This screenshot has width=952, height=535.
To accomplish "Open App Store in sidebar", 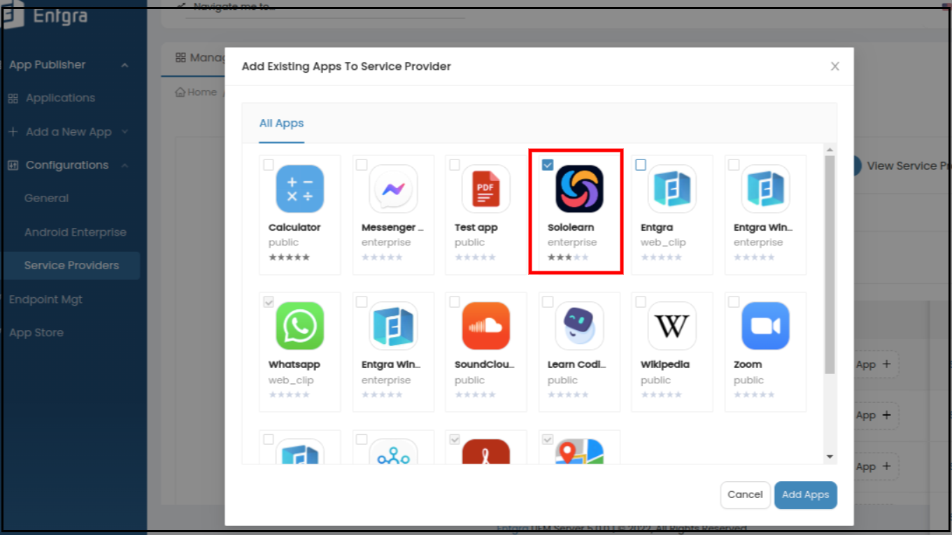I will (36, 333).
